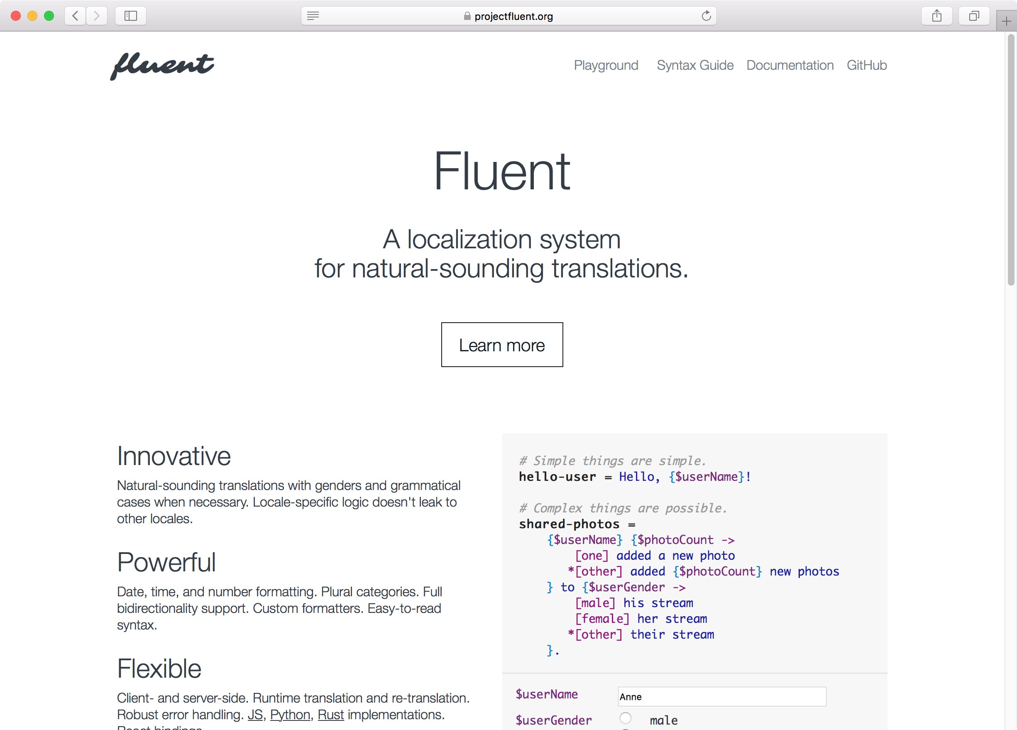Click 'A localization system' tagline text
1017x730 pixels.
coord(502,239)
